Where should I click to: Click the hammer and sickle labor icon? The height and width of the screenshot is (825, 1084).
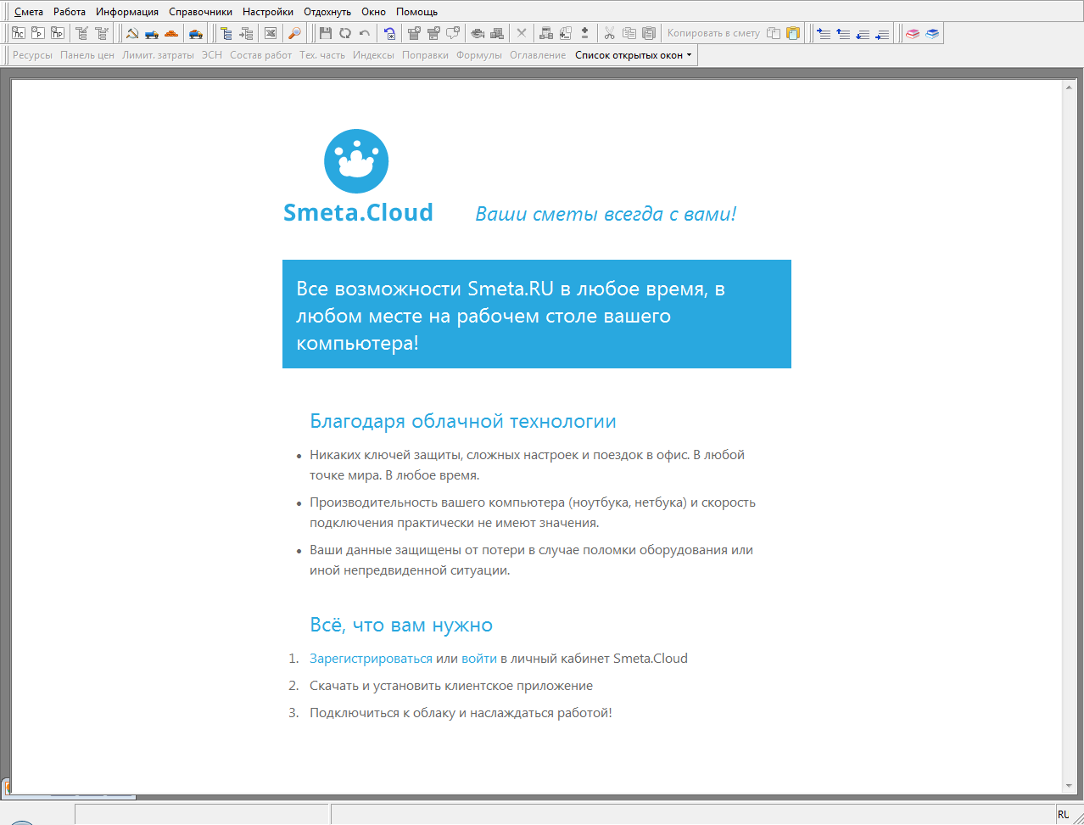(x=132, y=33)
